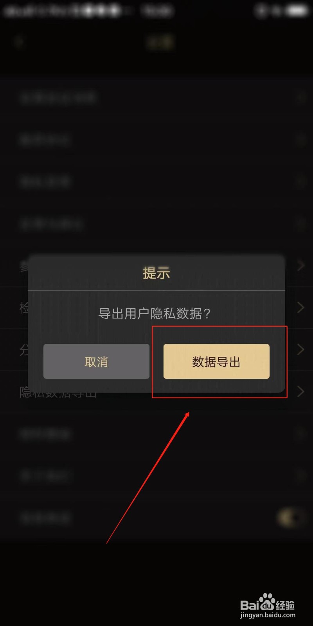The height and width of the screenshot is (626, 313).
Task: Click the Baidu paw logo icon
Action: tap(267, 602)
